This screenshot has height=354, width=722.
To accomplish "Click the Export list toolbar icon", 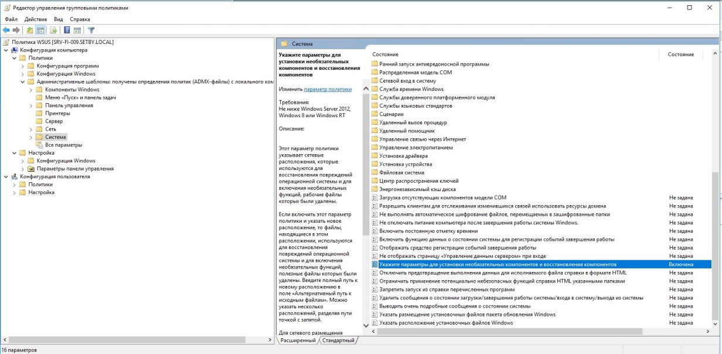I will [x=55, y=29].
